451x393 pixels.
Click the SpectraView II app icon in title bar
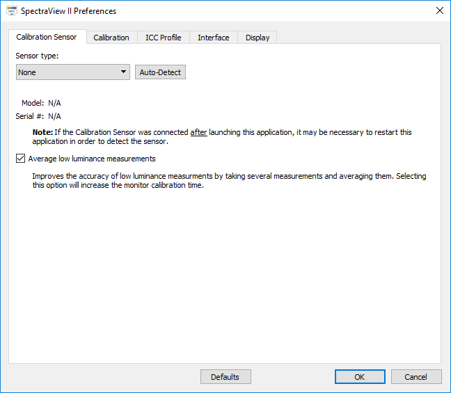point(12,10)
